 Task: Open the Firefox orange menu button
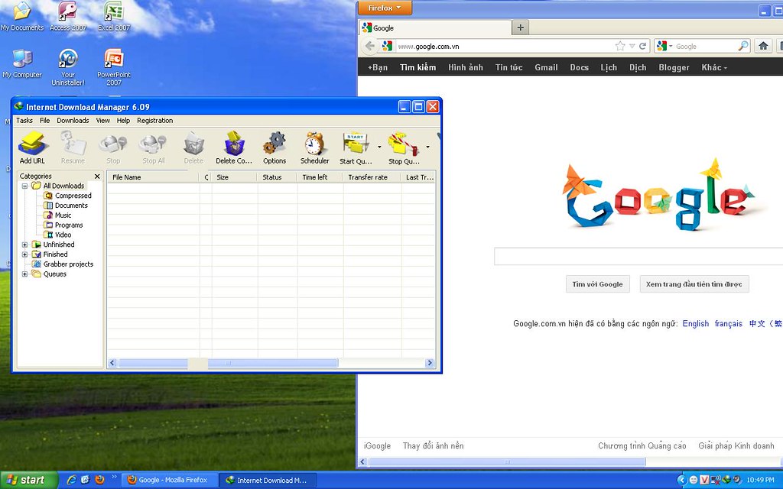click(x=385, y=8)
